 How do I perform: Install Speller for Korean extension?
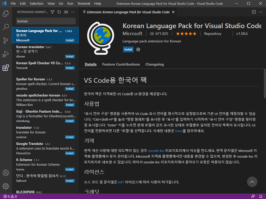point(70,89)
